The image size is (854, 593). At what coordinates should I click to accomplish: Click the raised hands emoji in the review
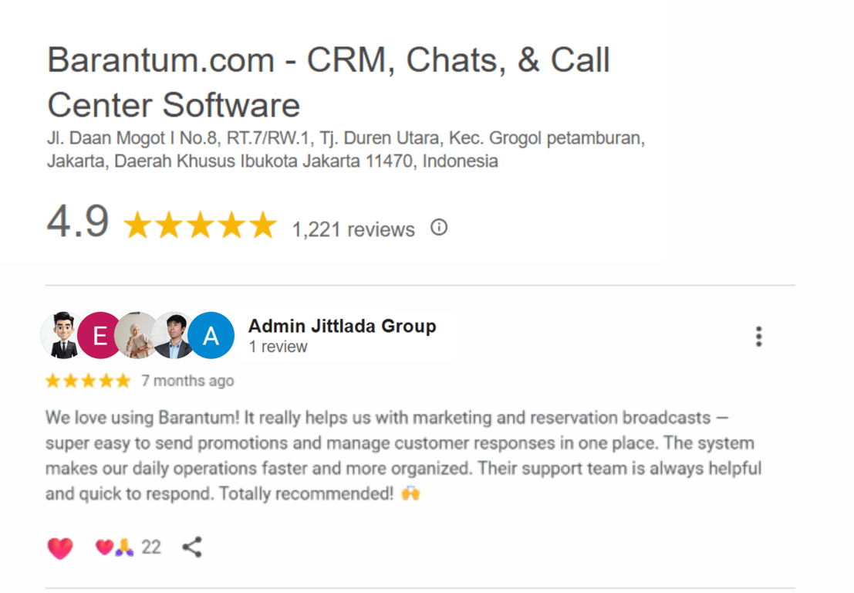[x=410, y=494]
